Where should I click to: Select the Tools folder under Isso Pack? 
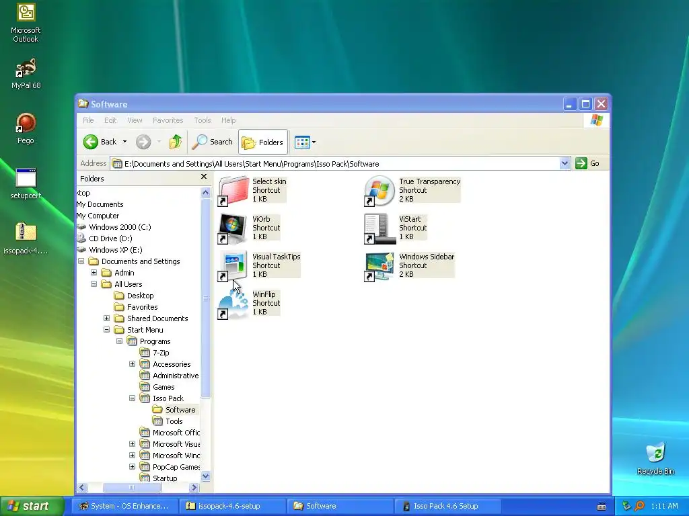(174, 421)
